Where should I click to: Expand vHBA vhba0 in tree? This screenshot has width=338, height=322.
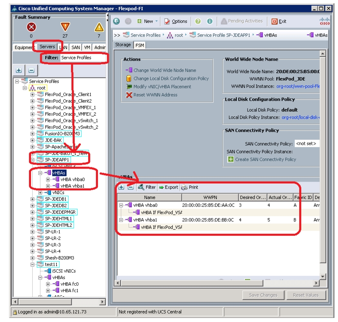click(x=48, y=179)
